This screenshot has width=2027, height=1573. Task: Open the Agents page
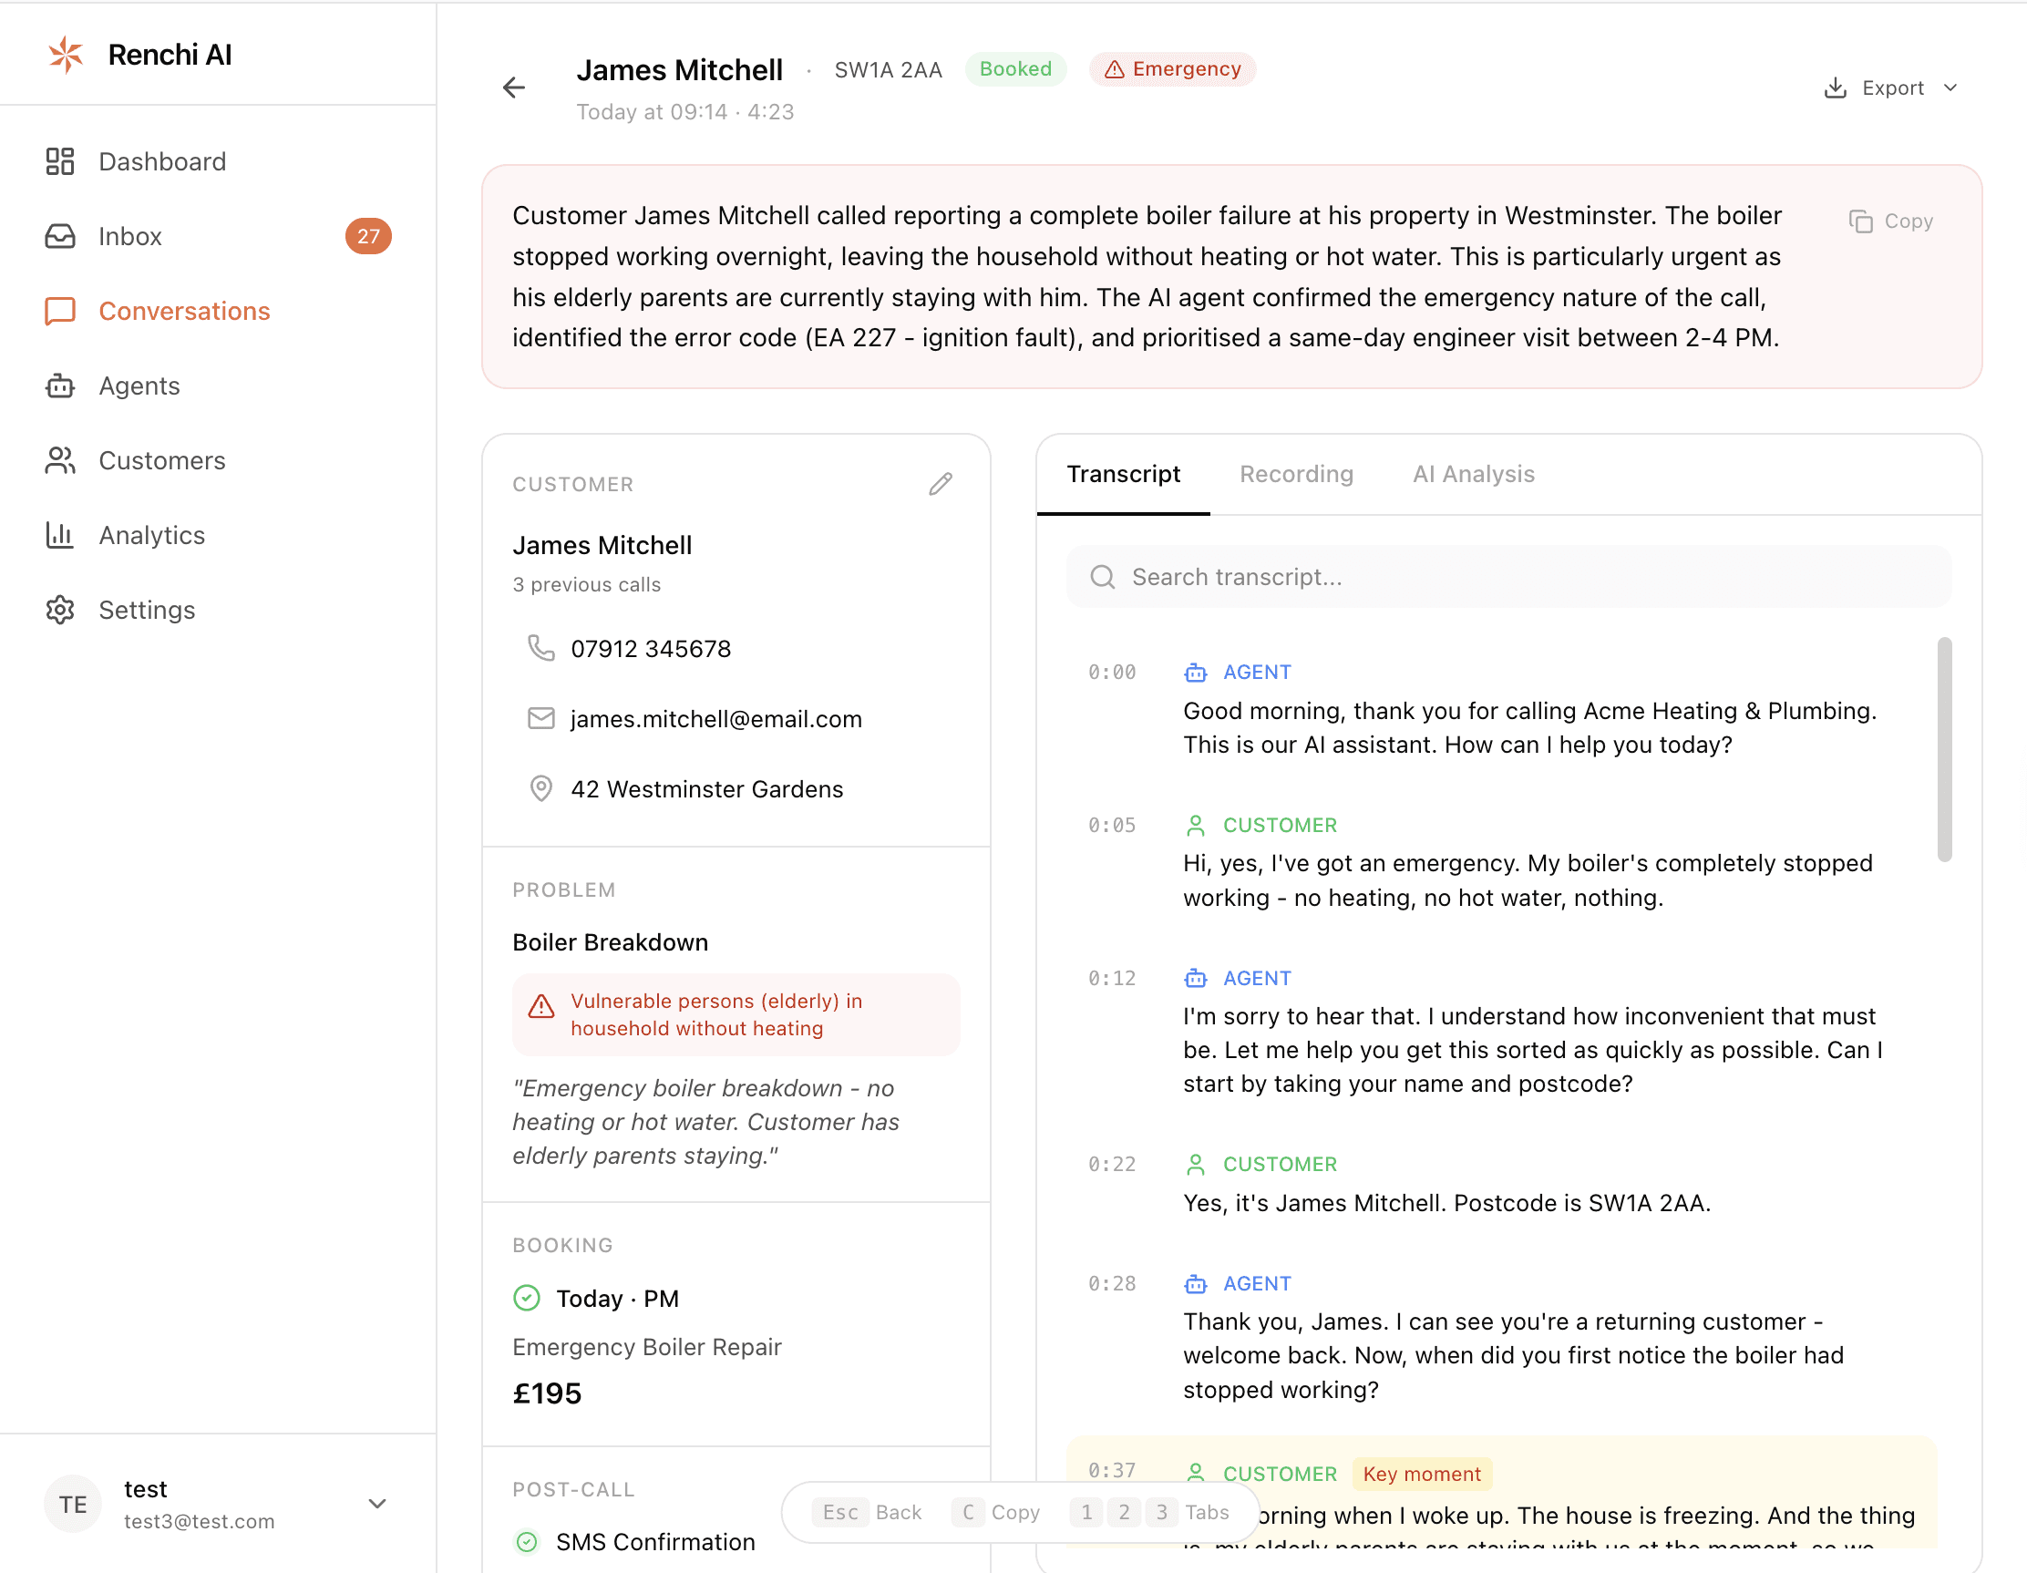(139, 386)
